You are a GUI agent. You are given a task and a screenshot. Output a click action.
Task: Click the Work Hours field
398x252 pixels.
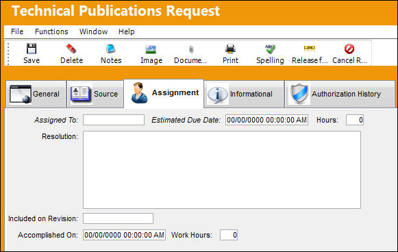[229, 235]
